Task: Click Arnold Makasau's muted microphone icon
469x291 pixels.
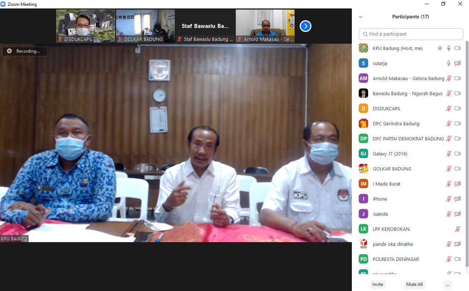Action: [448, 78]
